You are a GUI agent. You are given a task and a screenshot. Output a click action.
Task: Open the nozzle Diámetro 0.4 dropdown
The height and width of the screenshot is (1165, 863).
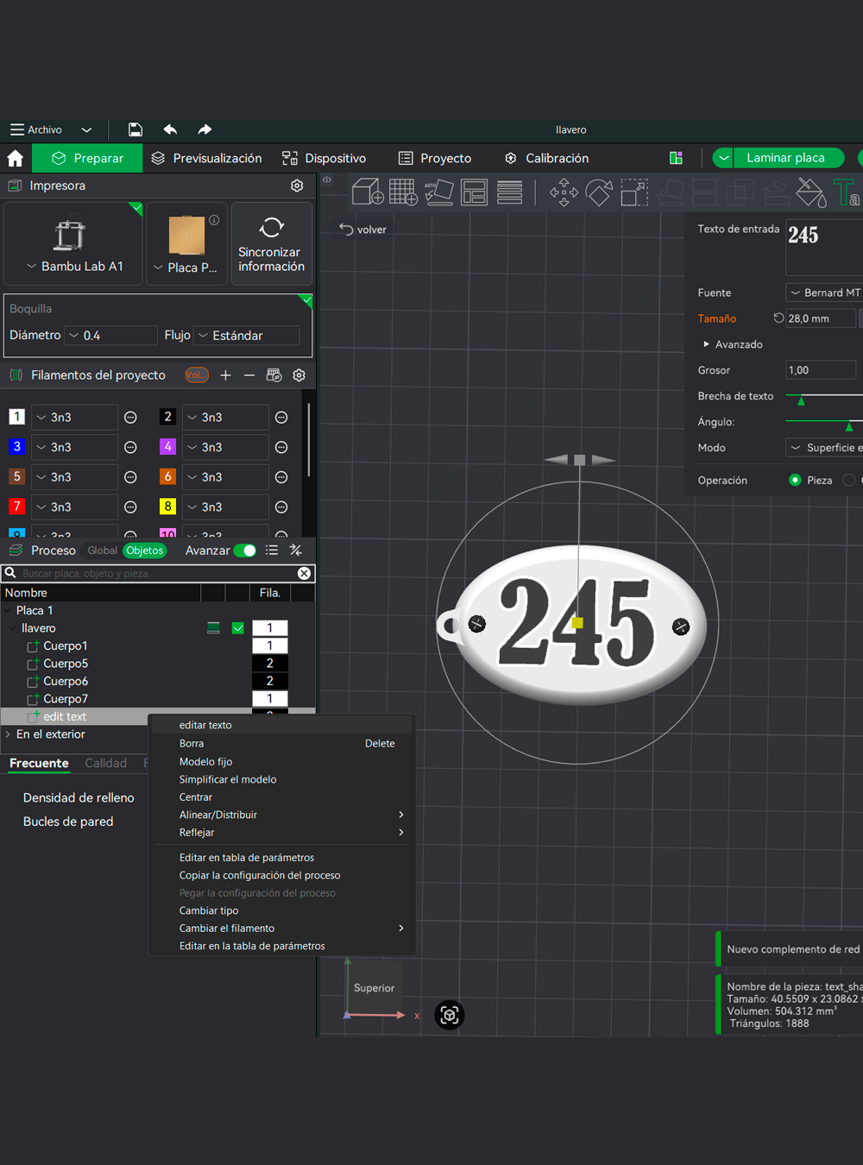pyautogui.click(x=111, y=335)
